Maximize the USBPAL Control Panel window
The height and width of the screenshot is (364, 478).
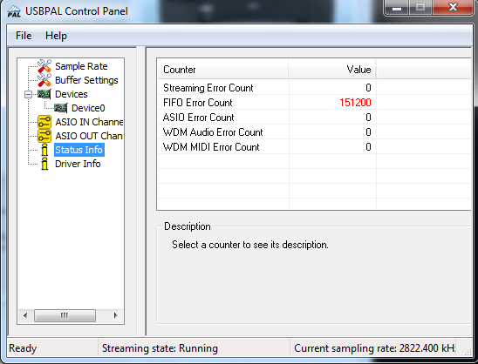420,7
